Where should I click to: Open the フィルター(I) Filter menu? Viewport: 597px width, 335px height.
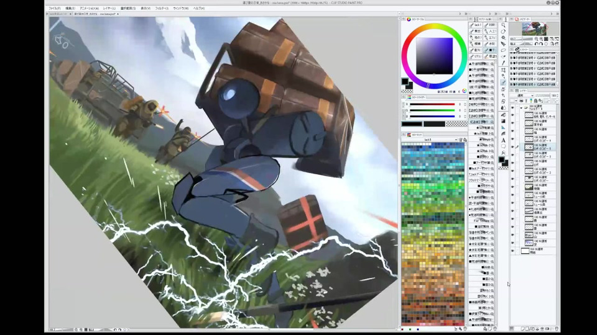coord(162,8)
